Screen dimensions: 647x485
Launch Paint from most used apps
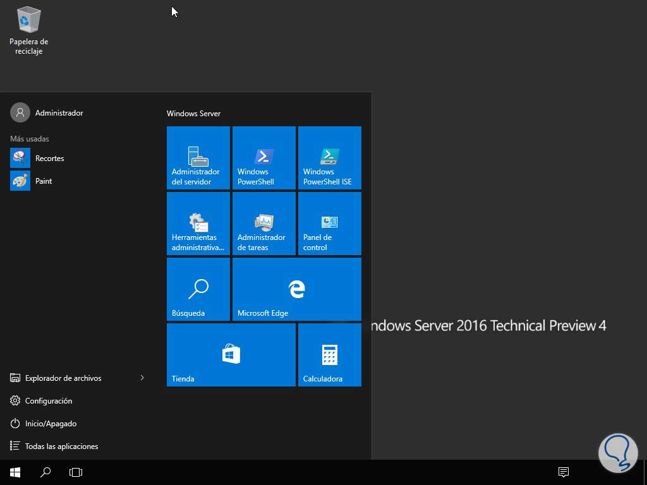(44, 181)
